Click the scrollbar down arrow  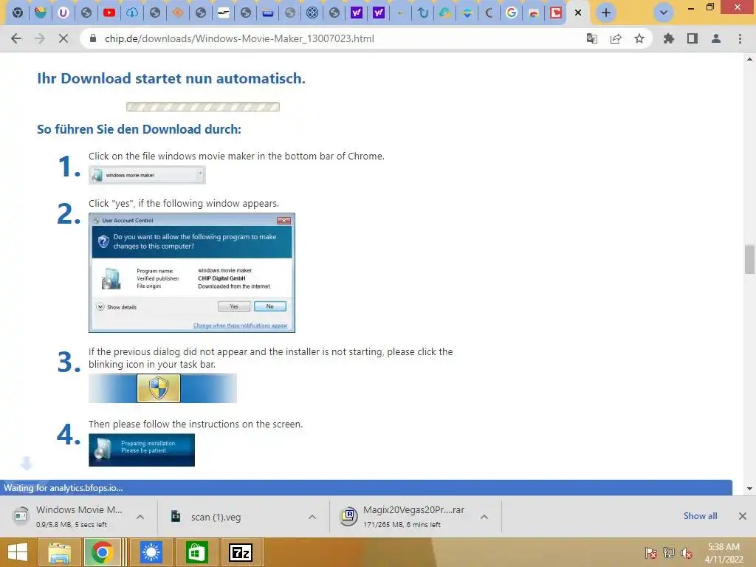tap(749, 489)
